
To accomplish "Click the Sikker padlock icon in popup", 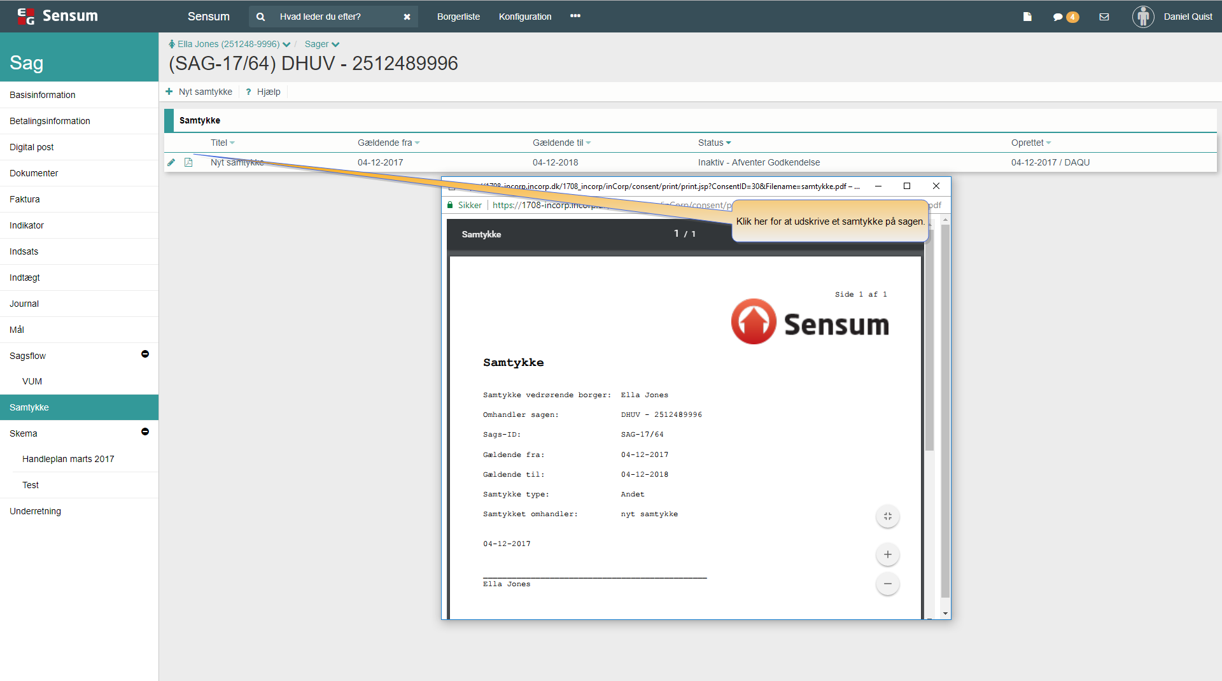I will [x=450, y=205].
